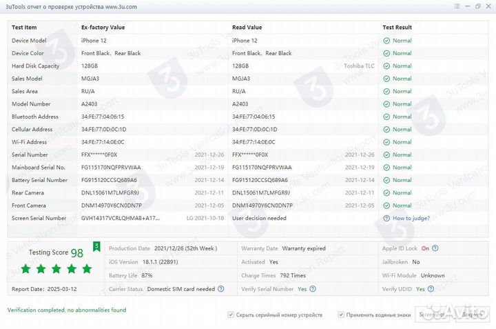Click Normal checkmark icon for Front Camera
The image size is (496, 329).
click(386, 206)
